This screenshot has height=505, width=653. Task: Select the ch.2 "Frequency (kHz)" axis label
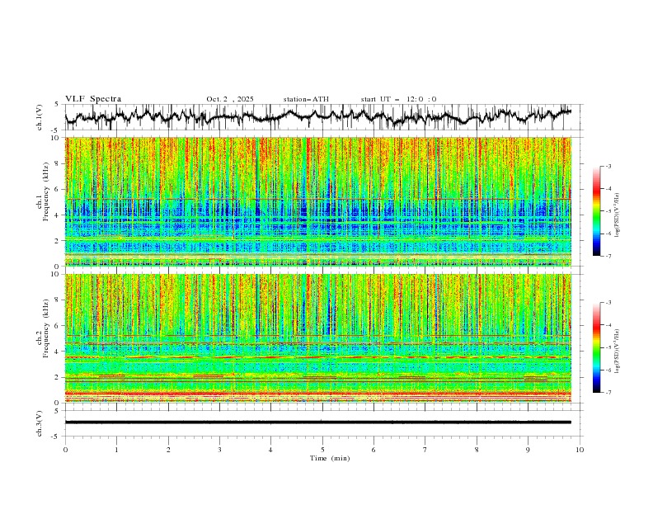[46, 328]
